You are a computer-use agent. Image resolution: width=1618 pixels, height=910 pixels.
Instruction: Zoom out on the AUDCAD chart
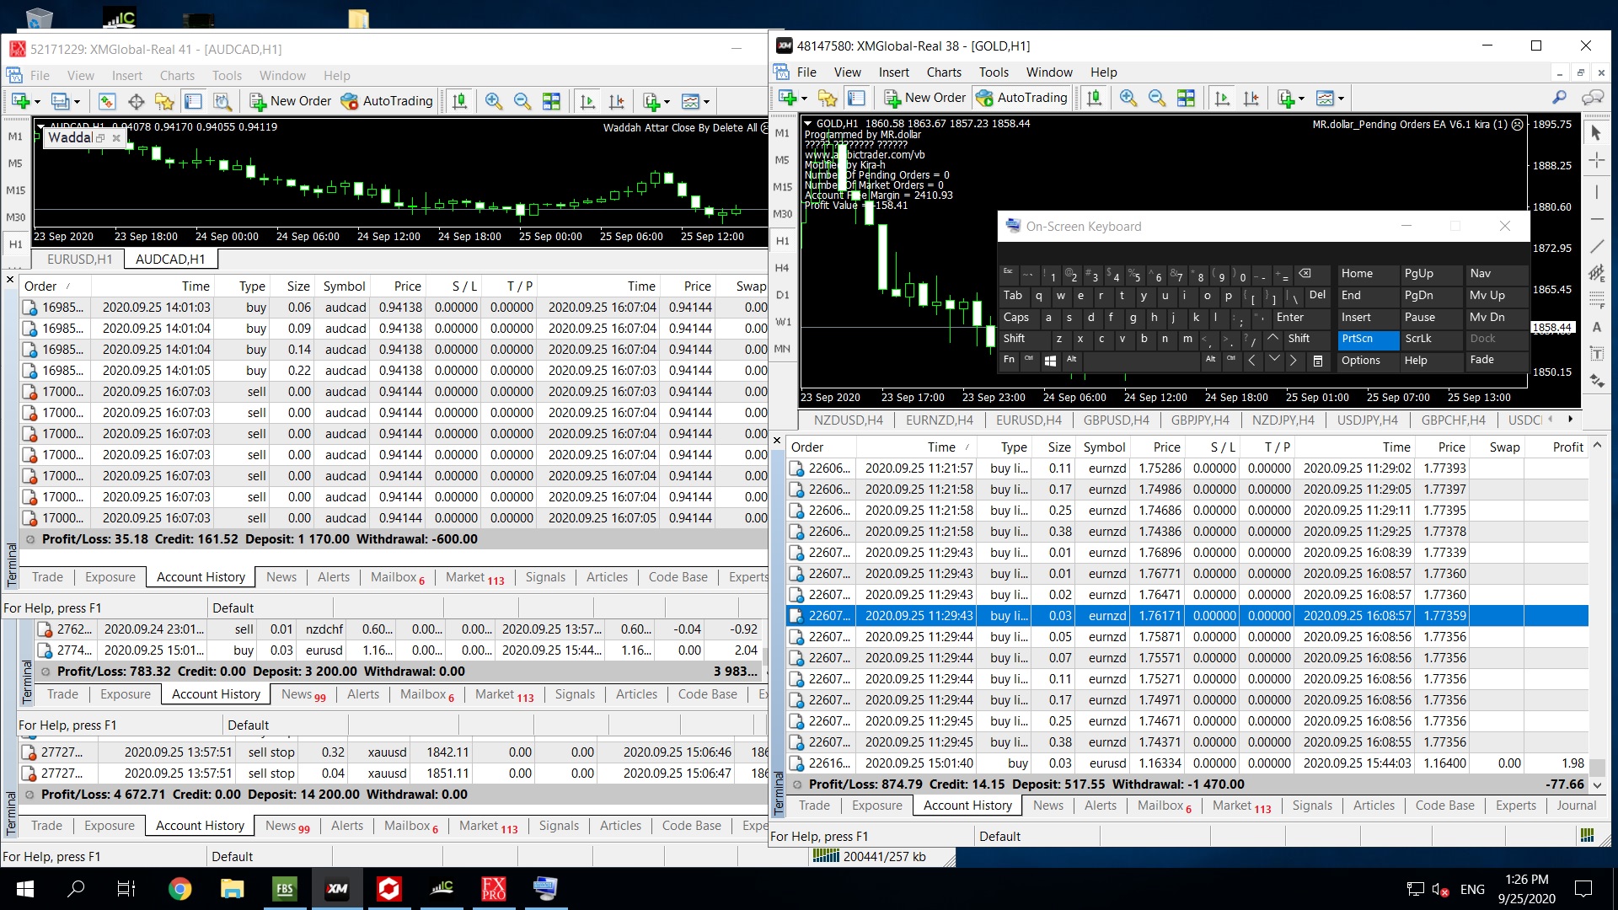(x=522, y=101)
